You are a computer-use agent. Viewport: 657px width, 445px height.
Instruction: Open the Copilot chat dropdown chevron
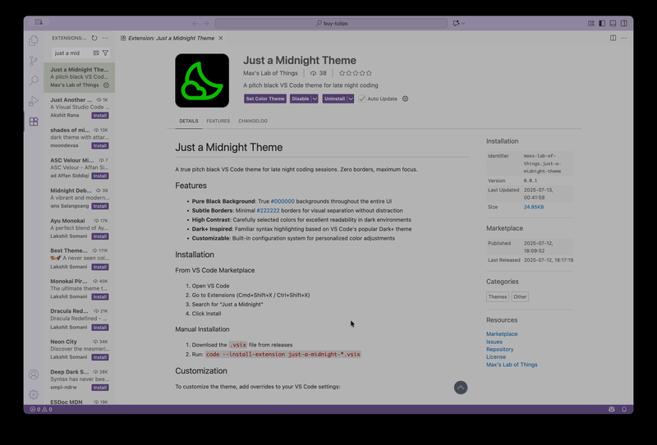(x=463, y=24)
